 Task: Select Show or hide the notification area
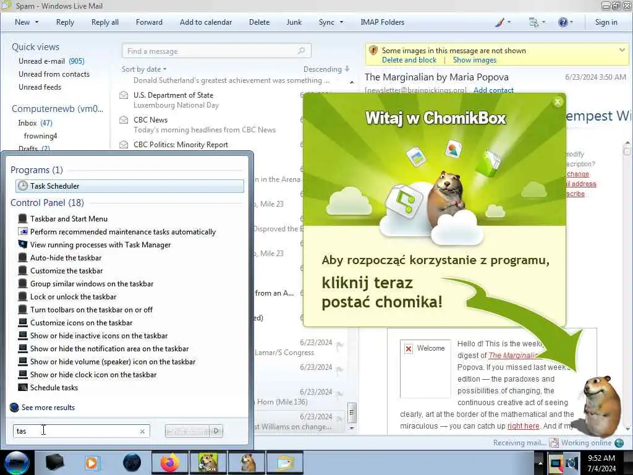point(109,349)
